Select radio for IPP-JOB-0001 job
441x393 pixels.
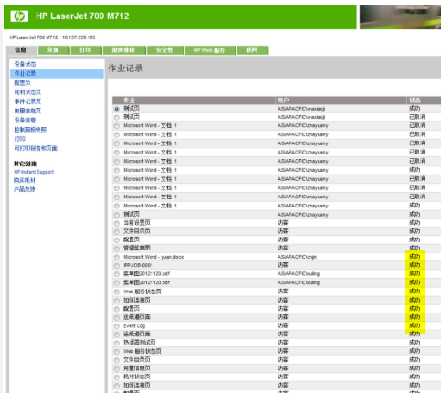click(x=117, y=266)
